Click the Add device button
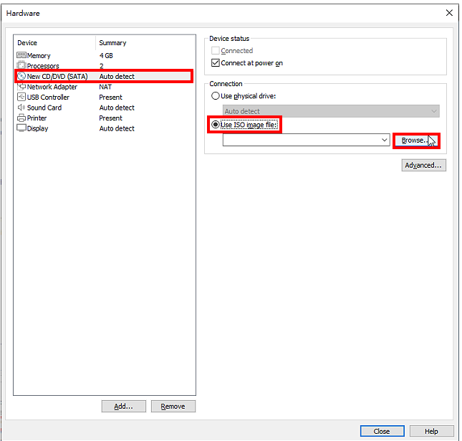This screenshot has width=462, height=441. coord(123,406)
